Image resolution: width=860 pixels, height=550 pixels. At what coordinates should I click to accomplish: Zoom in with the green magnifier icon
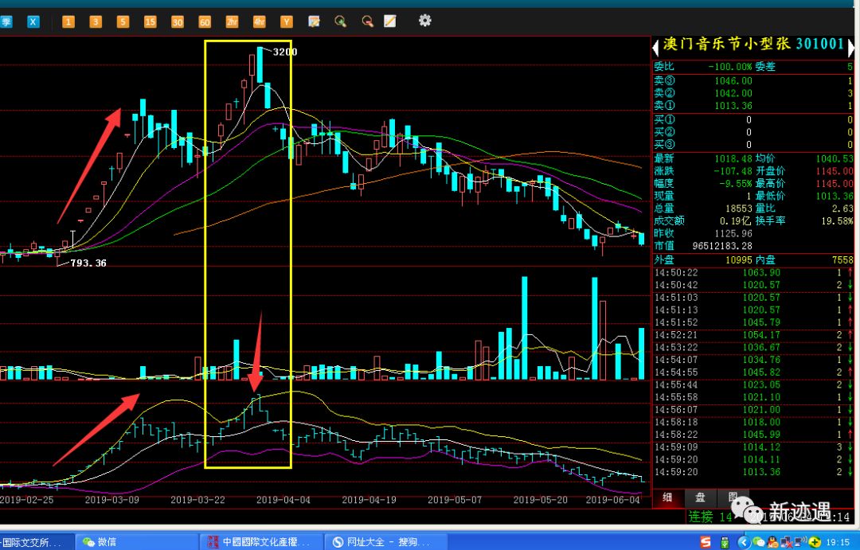[341, 22]
